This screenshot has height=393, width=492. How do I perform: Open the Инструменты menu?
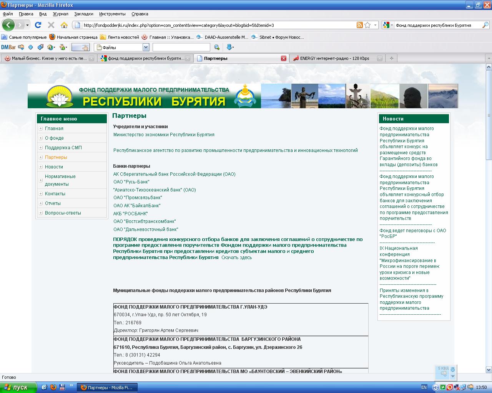click(x=112, y=14)
